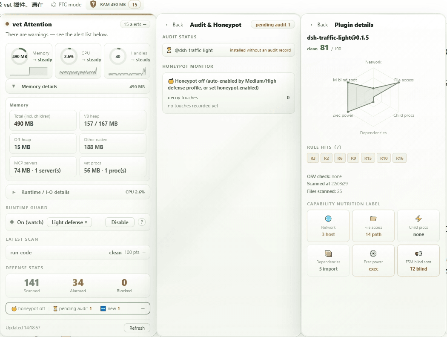
Task: Click the On (watch) status indicator
Action: (x=27, y=222)
